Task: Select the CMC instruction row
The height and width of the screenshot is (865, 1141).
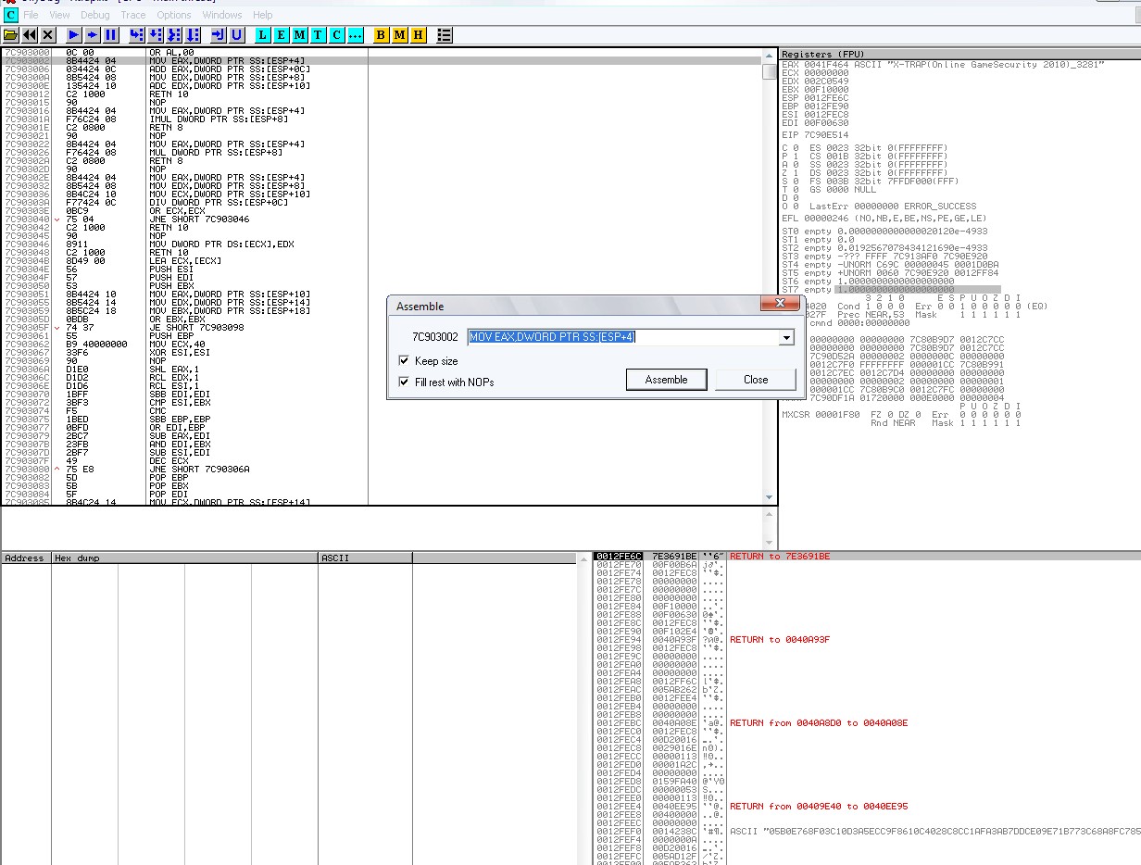Action: tap(184, 410)
